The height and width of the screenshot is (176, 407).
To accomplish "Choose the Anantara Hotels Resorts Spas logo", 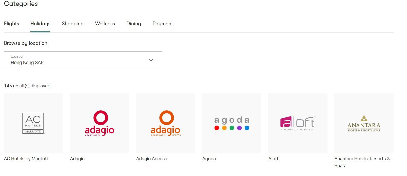I will (x=364, y=123).
